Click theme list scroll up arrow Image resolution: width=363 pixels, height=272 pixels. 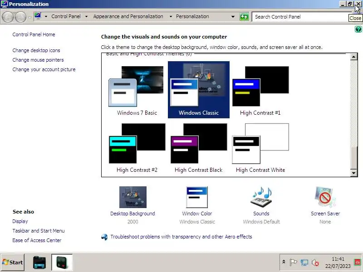click(353, 56)
